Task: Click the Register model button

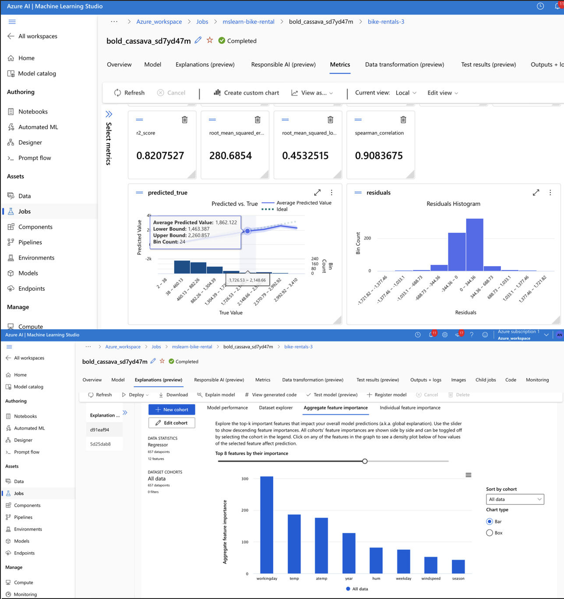Action: point(387,395)
